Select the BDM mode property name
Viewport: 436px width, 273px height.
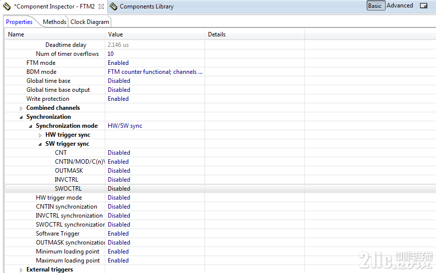pyautogui.click(x=41, y=72)
